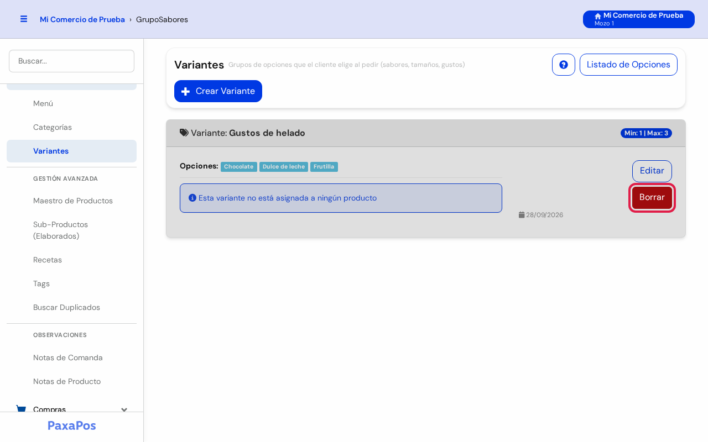Navigate to Recetas
708x442 pixels.
pyautogui.click(x=72, y=260)
